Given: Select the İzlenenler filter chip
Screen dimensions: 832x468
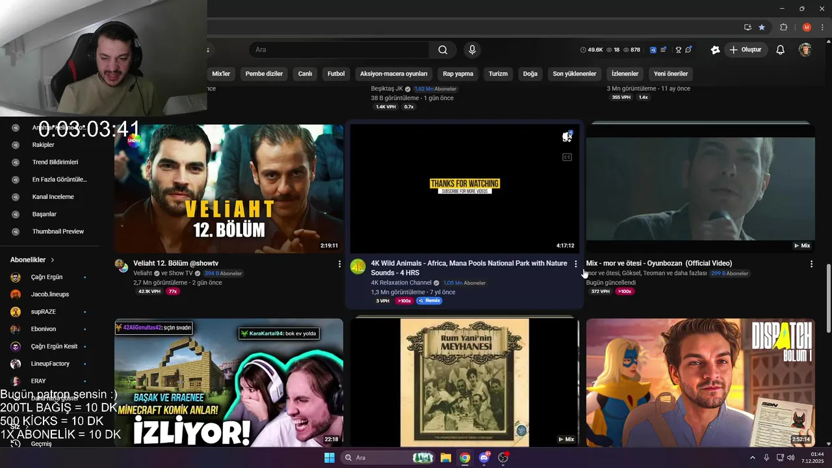Looking at the screenshot, I should 625,73.
